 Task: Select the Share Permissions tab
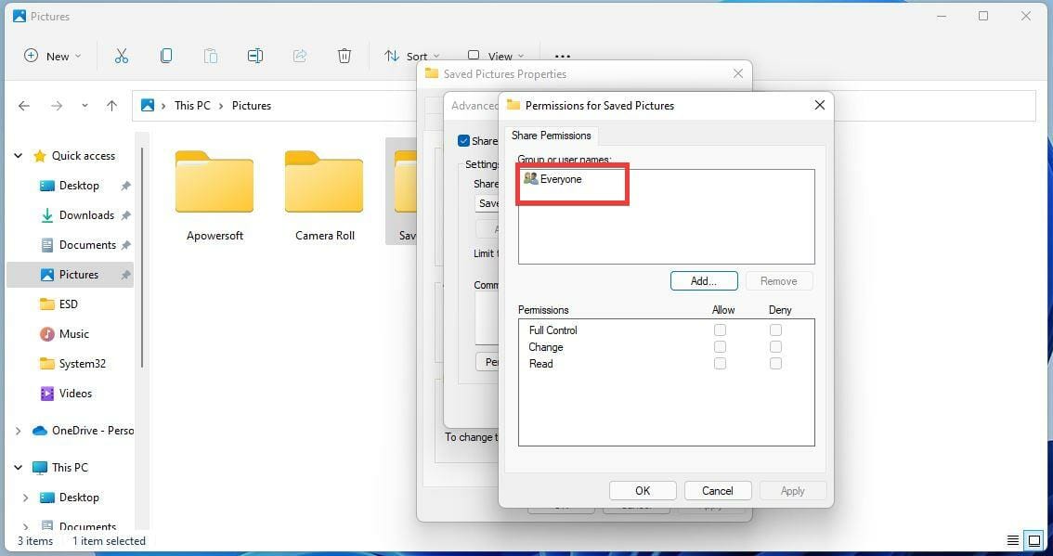(x=552, y=136)
